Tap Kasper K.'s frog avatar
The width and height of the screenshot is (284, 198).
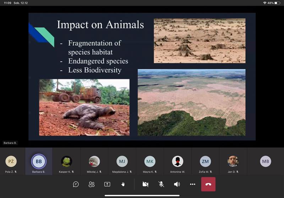tap(66, 162)
